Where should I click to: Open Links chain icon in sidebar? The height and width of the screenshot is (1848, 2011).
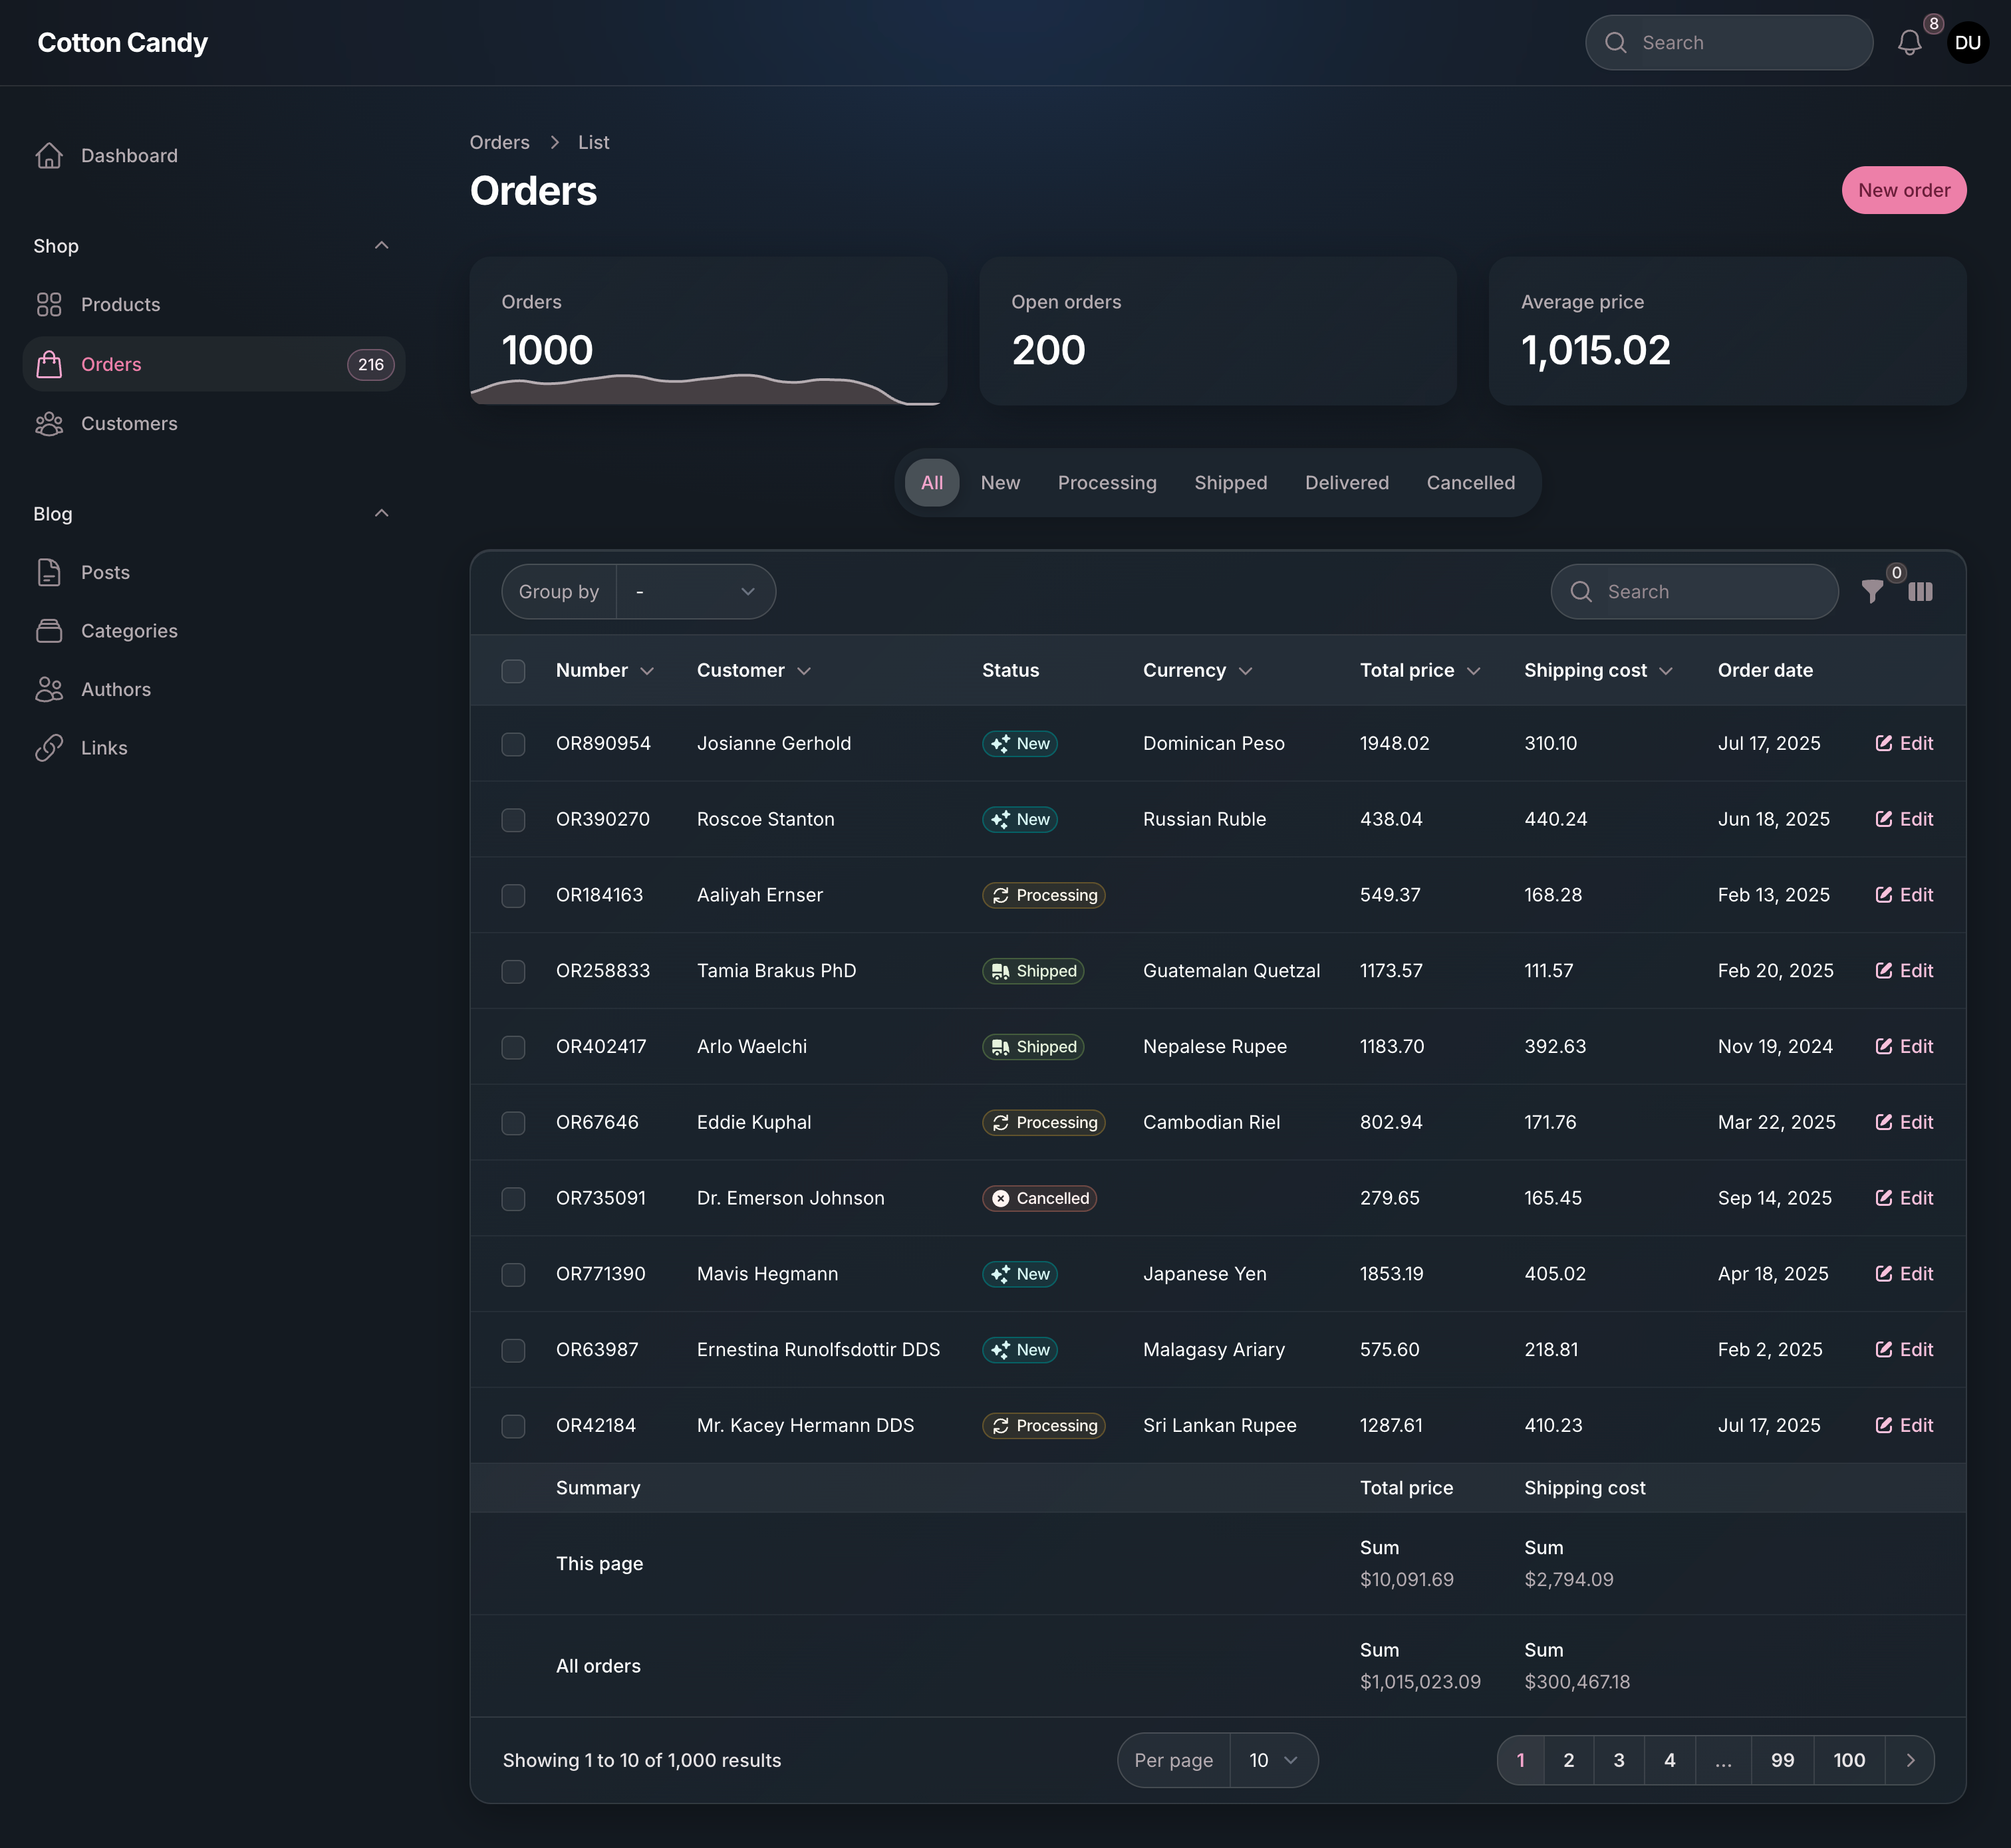pos(49,748)
